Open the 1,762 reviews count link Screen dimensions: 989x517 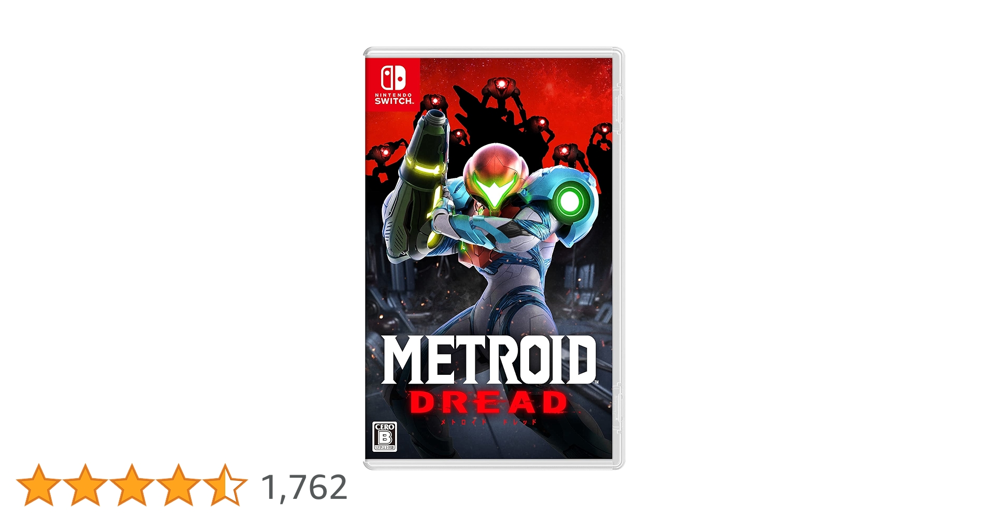click(x=304, y=488)
